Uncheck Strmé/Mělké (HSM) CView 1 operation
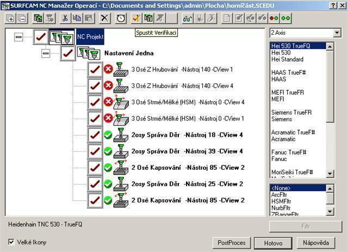Screen dimensions: 348x252 [95, 119]
